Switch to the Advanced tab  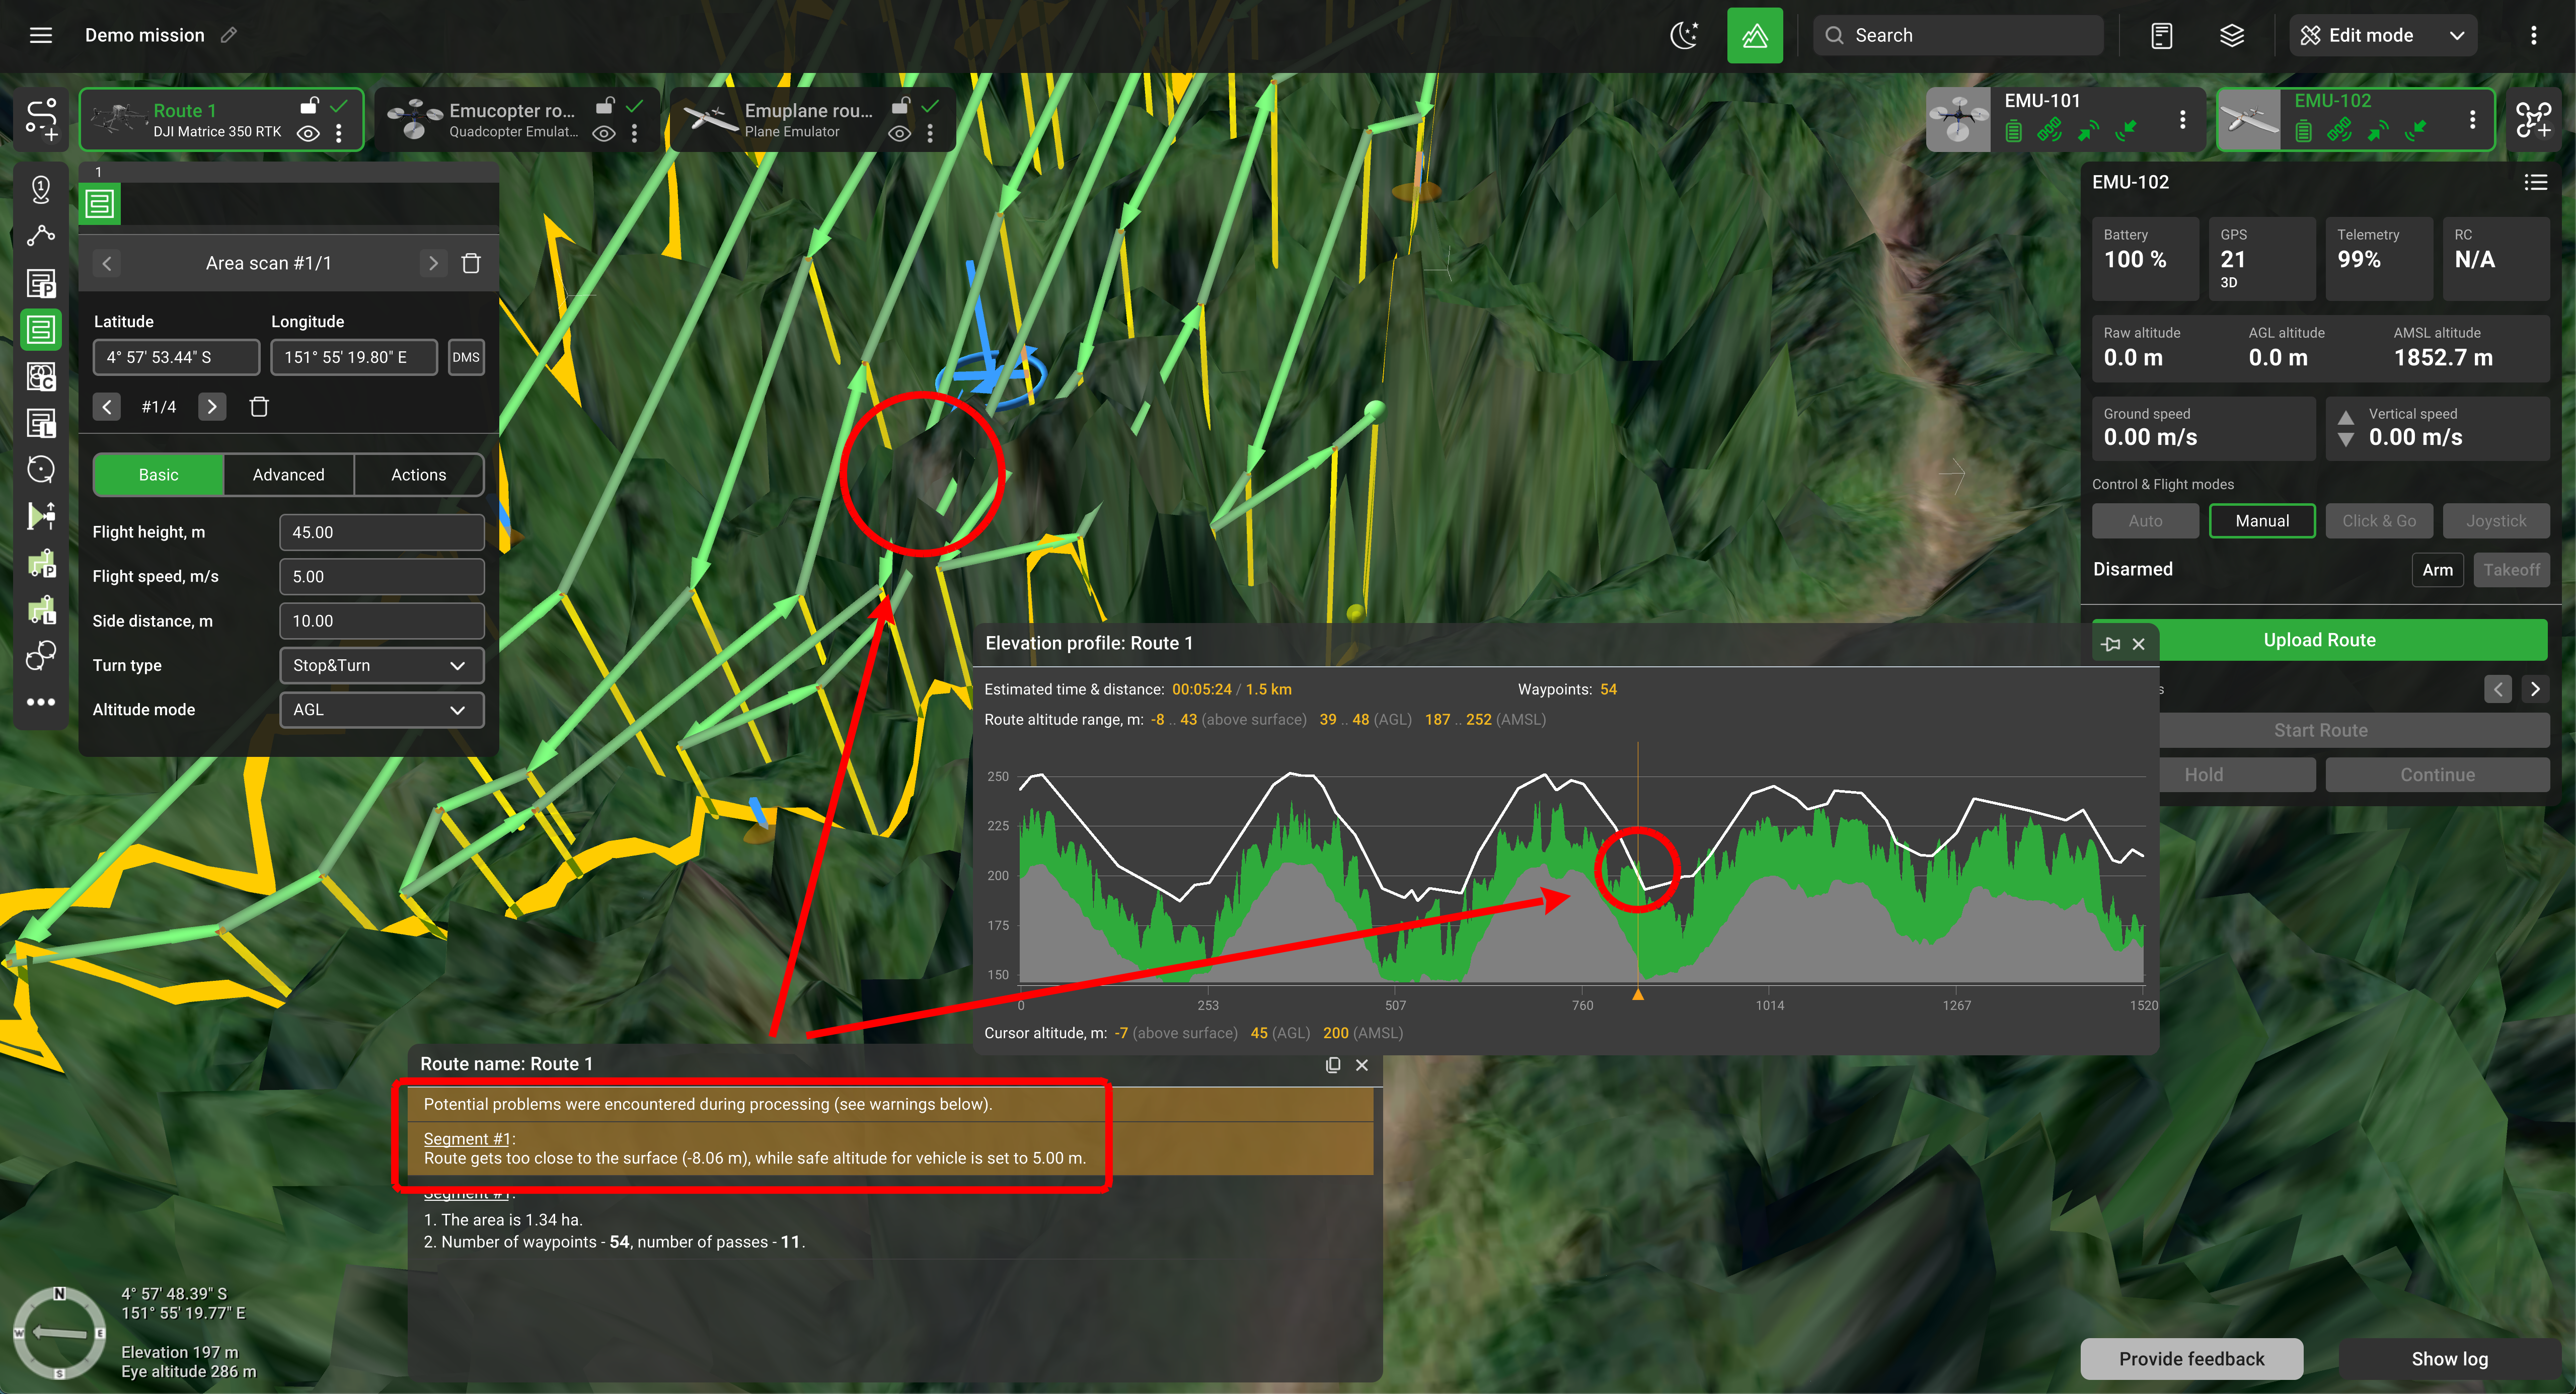(x=288, y=475)
